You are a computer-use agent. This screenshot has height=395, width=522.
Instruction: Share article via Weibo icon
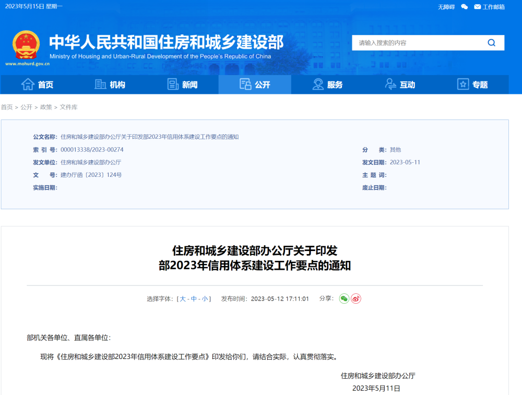(x=356, y=298)
